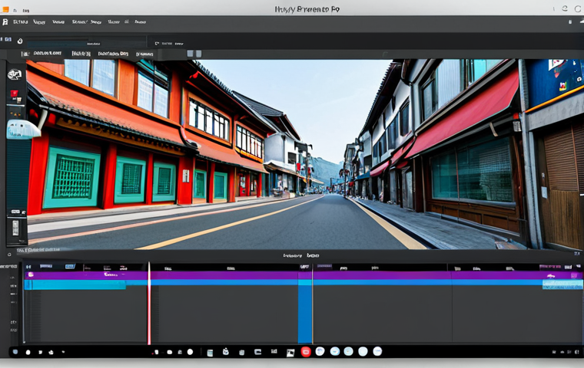
Task: Click the shield icon at the bottom bar's left end
Action: [15, 352]
